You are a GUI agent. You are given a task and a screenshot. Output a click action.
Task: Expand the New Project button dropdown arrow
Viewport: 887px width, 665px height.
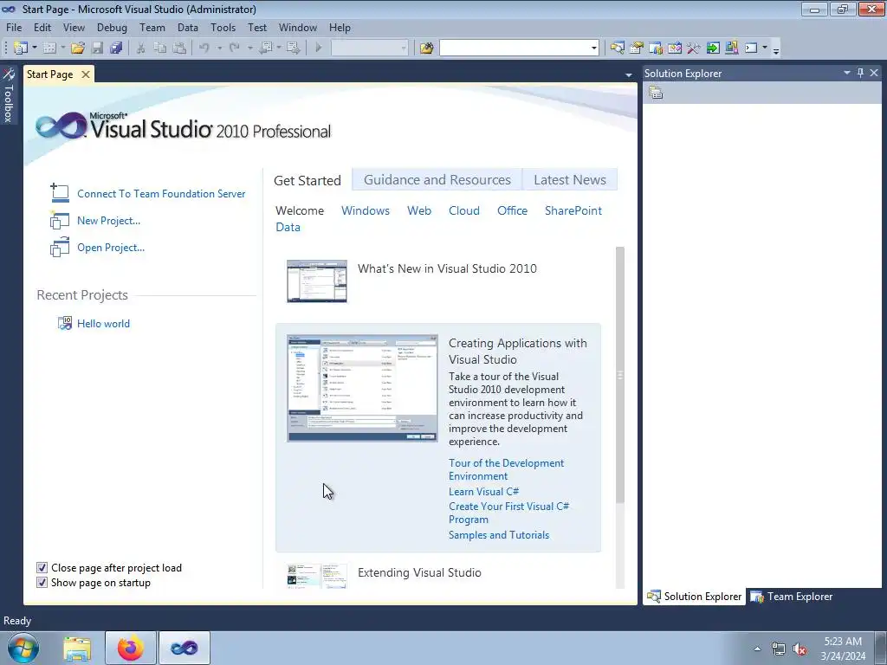[35, 48]
